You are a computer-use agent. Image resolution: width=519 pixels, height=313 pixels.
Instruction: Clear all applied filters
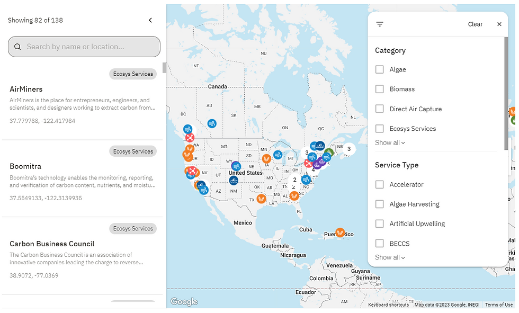tap(475, 24)
